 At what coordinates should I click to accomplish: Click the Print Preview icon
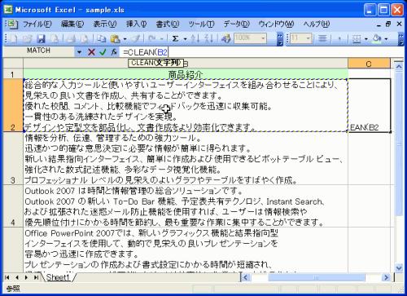click(85, 39)
